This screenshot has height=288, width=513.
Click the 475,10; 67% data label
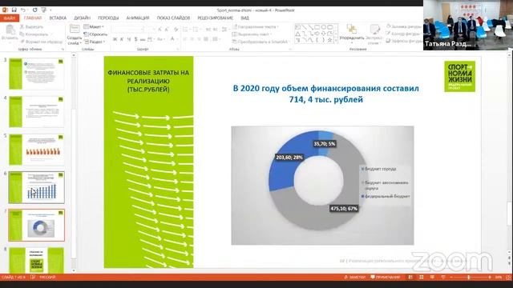[x=344, y=208]
